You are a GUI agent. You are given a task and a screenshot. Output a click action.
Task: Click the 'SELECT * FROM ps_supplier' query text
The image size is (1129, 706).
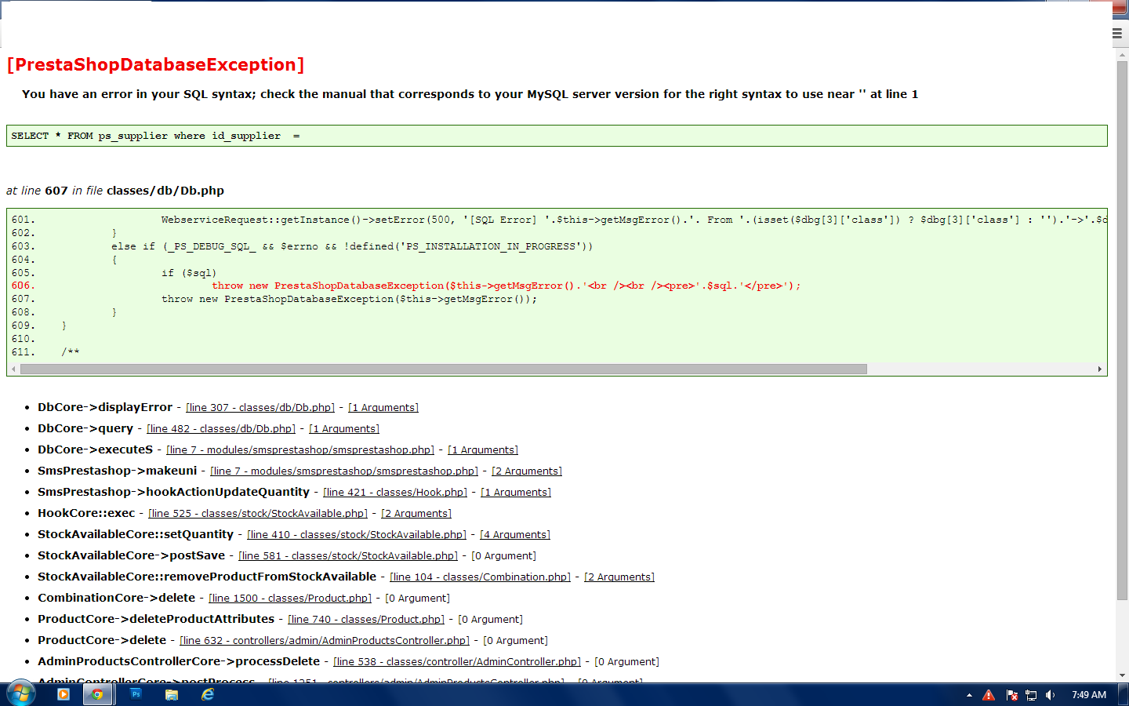155,136
